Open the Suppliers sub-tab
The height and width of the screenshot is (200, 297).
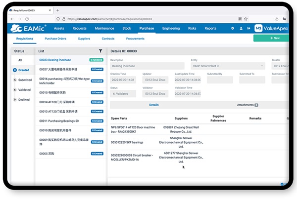point(84,38)
